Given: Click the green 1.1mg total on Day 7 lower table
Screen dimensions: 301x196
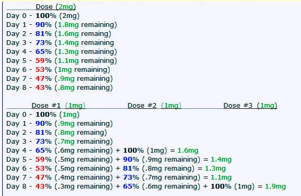Looking at the screenshot, I should pyautogui.click(x=221, y=178).
